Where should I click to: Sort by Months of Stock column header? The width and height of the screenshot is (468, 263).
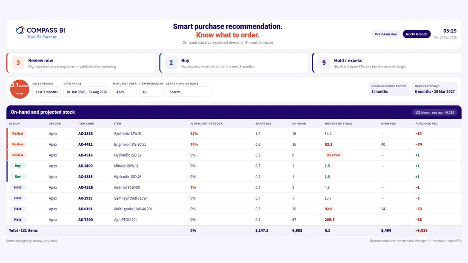pos(338,124)
